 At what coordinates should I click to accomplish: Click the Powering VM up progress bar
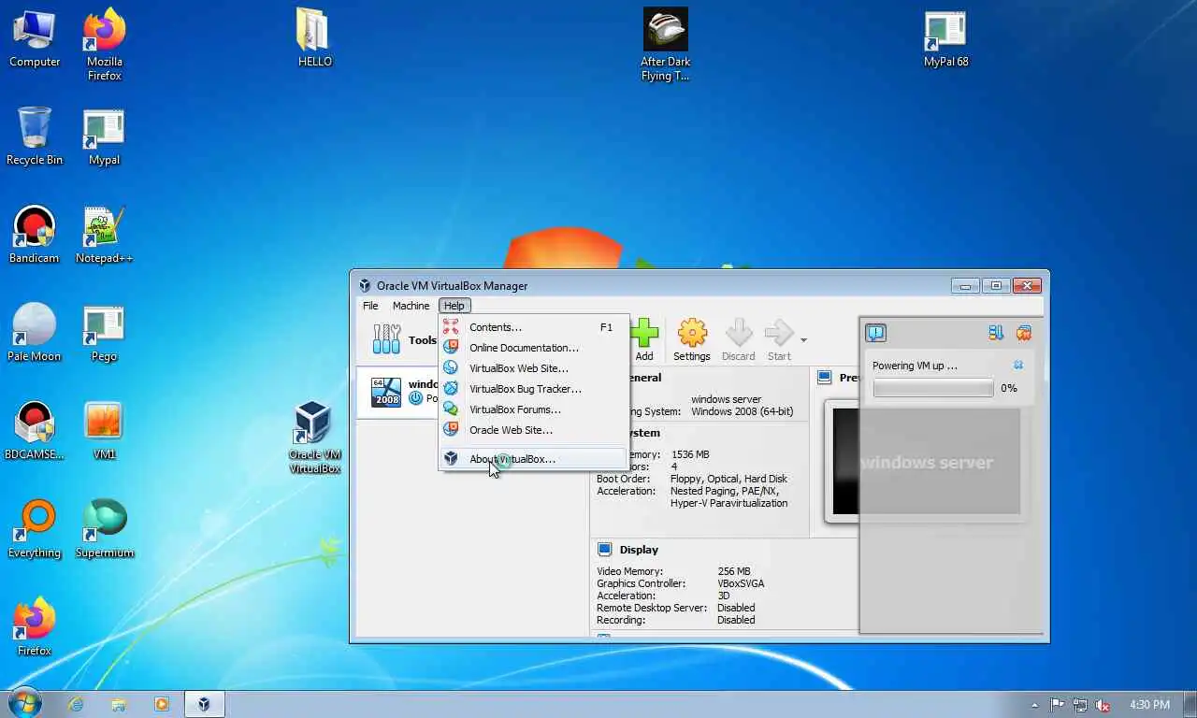tap(933, 388)
